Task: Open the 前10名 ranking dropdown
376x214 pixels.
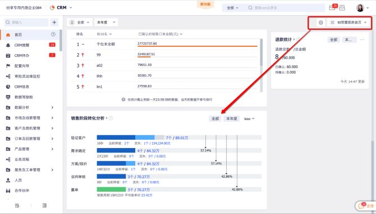Action: pos(104,34)
